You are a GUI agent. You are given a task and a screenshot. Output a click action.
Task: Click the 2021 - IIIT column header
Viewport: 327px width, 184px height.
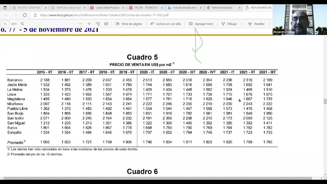pos(267,72)
